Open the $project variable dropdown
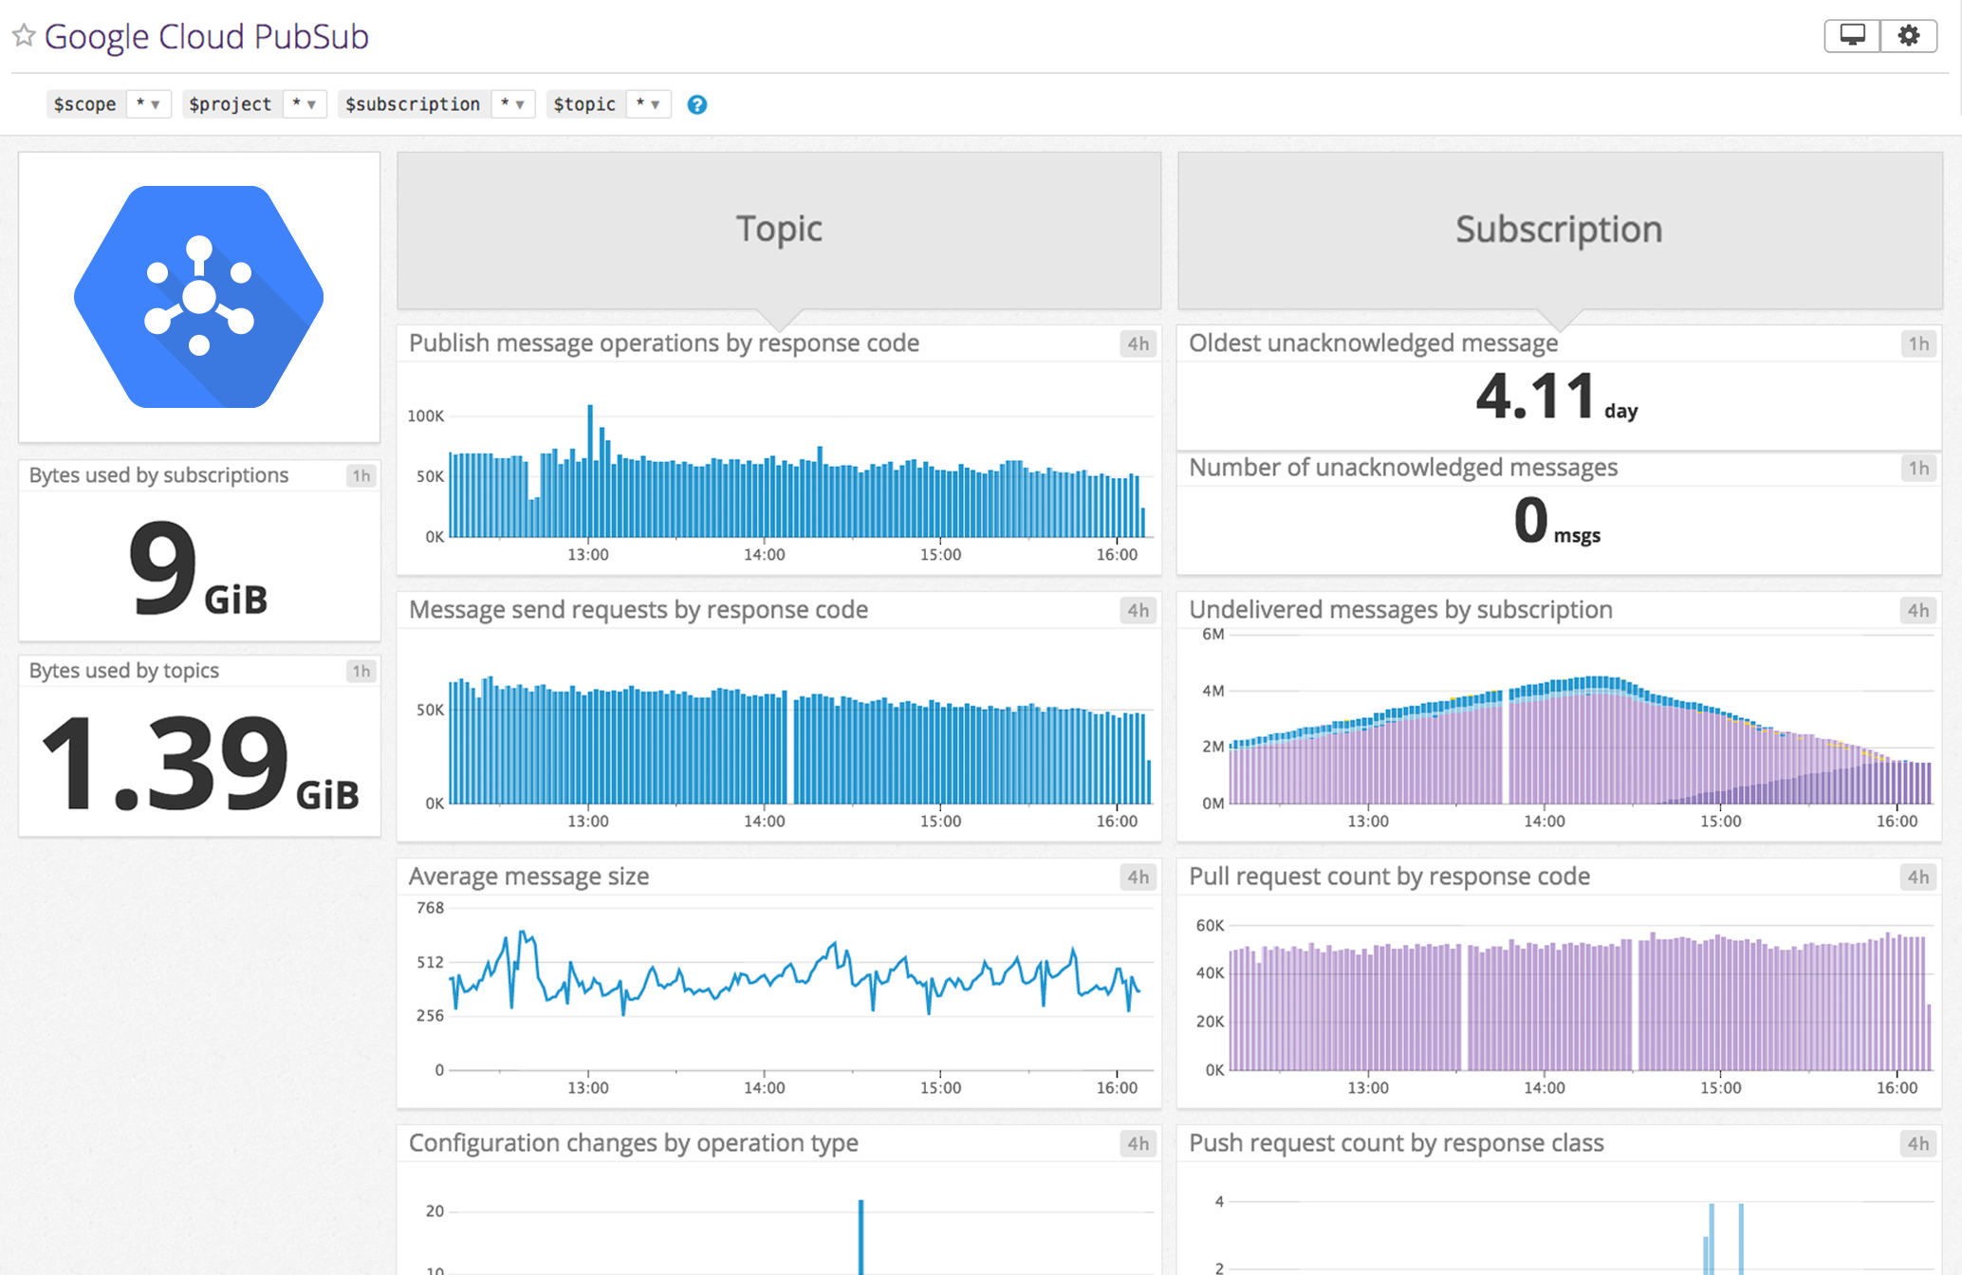This screenshot has width=1962, height=1275. [x=305, y=103]
